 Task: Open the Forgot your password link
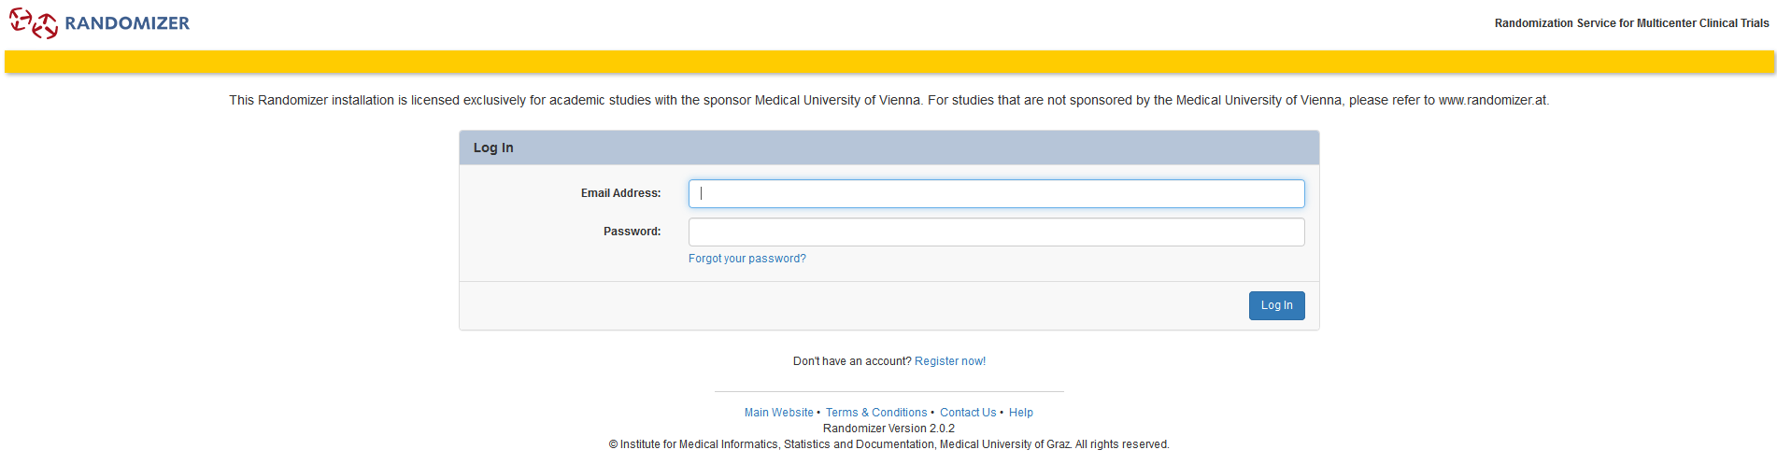pos(746,259)
